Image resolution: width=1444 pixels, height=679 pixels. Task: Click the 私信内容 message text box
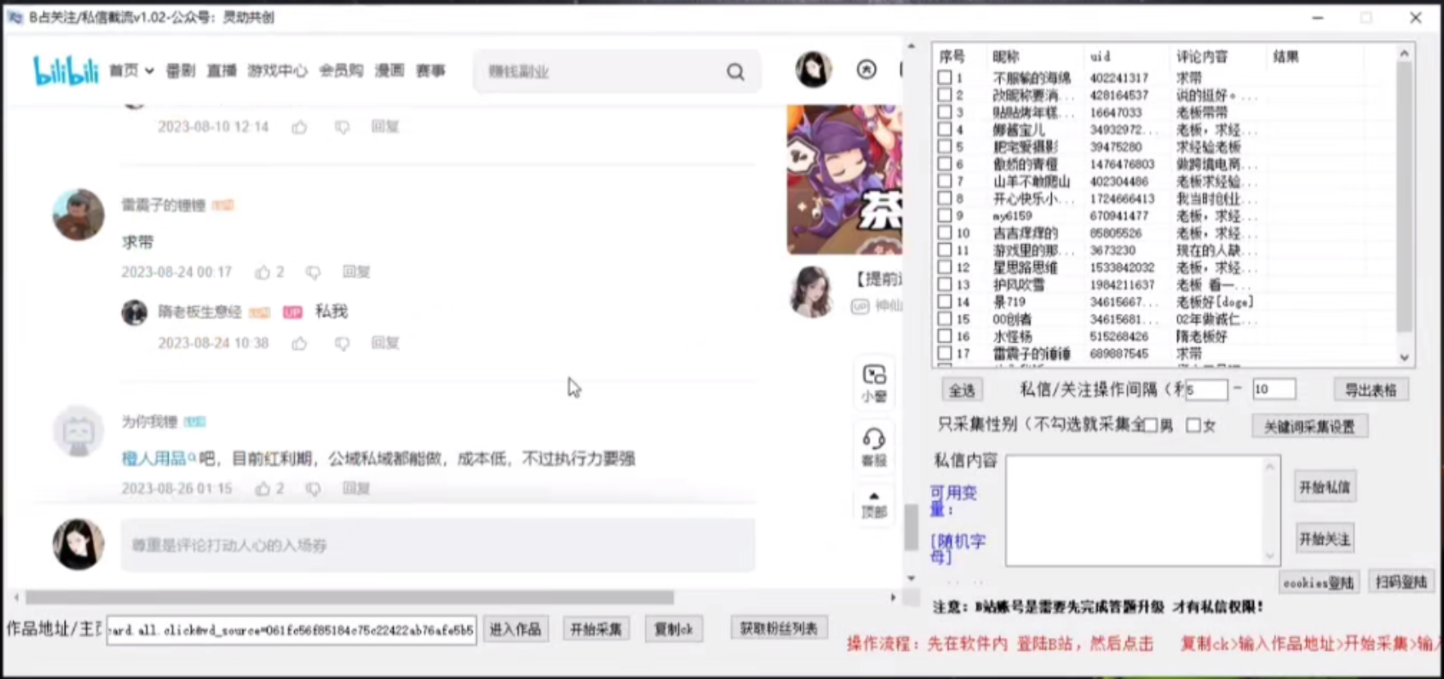[1137, 510]
